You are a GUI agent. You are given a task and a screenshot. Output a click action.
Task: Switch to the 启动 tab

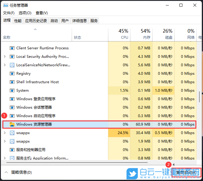pyautogui.click(x=54, y=21)
